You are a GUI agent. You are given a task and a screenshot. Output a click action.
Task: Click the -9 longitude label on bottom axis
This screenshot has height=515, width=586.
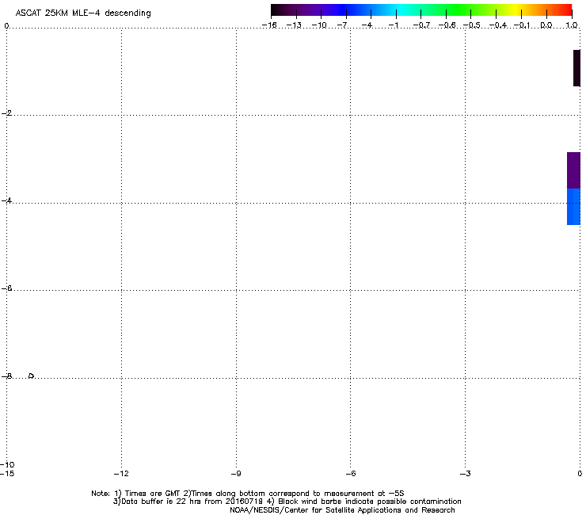[x=236, y=474]
